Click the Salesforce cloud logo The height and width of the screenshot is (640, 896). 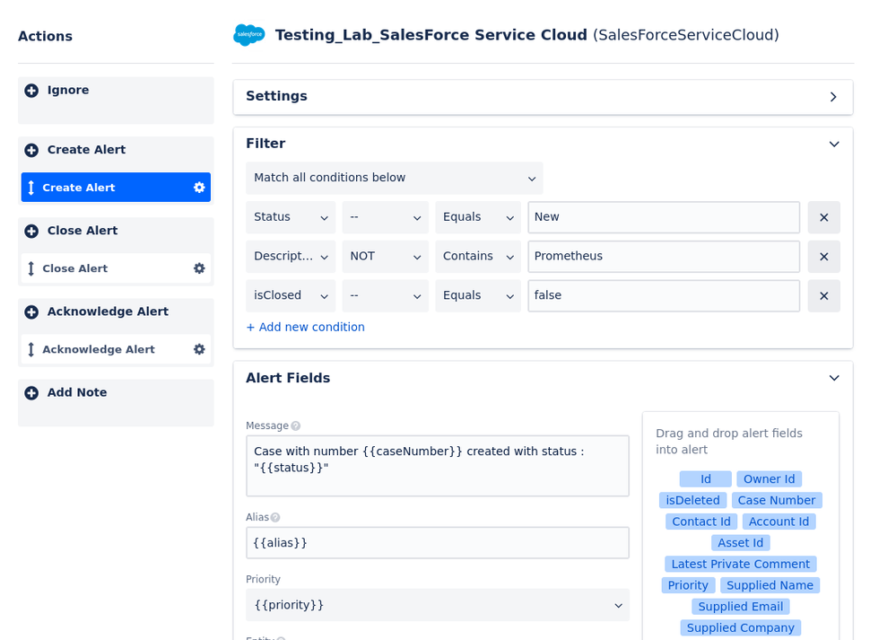[249, 35]
